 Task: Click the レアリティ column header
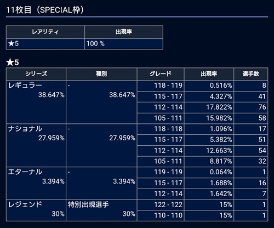pyautogui.click(x=45, y=32)
